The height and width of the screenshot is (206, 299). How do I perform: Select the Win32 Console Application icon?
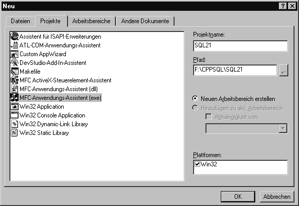point(14,115)
